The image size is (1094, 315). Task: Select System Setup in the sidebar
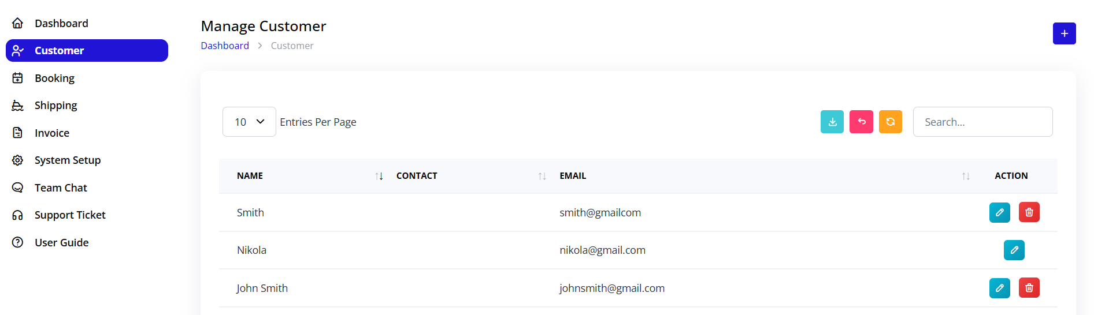tap(67, 160)
